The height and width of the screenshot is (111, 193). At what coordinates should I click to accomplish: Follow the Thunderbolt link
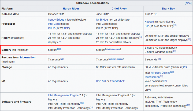(x=117, y=81)
